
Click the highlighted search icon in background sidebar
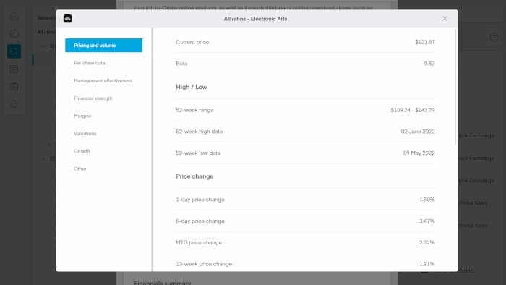coord(14,51)
